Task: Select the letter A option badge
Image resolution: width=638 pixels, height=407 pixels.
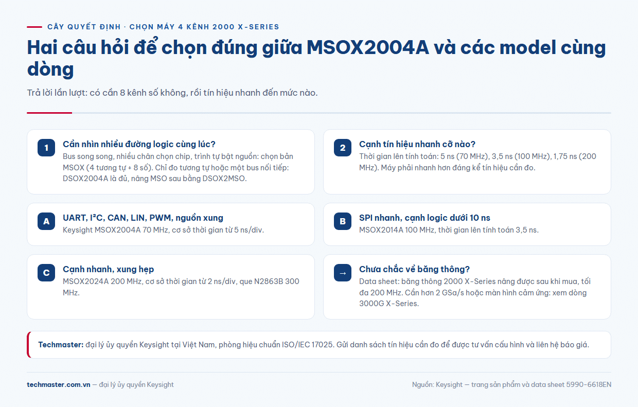Action: [x=46, y=222]
